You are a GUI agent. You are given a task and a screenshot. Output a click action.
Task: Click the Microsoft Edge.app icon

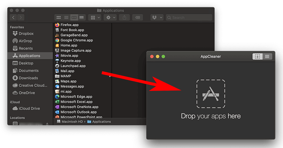tap(57, 97)
